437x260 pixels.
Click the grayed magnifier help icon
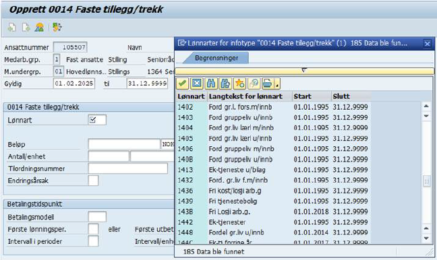click(254, 84)
